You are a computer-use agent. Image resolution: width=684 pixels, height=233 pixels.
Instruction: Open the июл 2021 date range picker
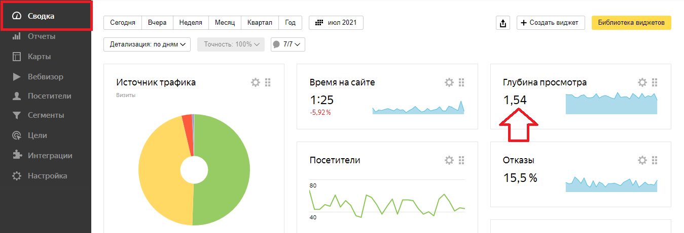click(336, 23)
